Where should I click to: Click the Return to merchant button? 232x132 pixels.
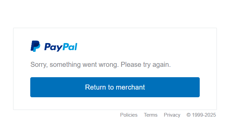pos(115,87)
